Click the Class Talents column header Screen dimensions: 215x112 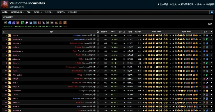pyautogui.click(x=157, y=32)
